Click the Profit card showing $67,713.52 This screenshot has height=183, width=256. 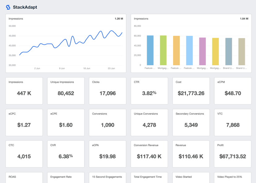tap(233, 154)
